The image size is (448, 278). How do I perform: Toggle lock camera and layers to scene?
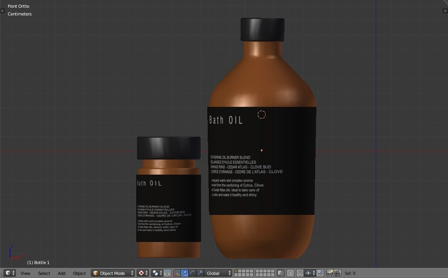pyautogui.click(x=281, y=273)
